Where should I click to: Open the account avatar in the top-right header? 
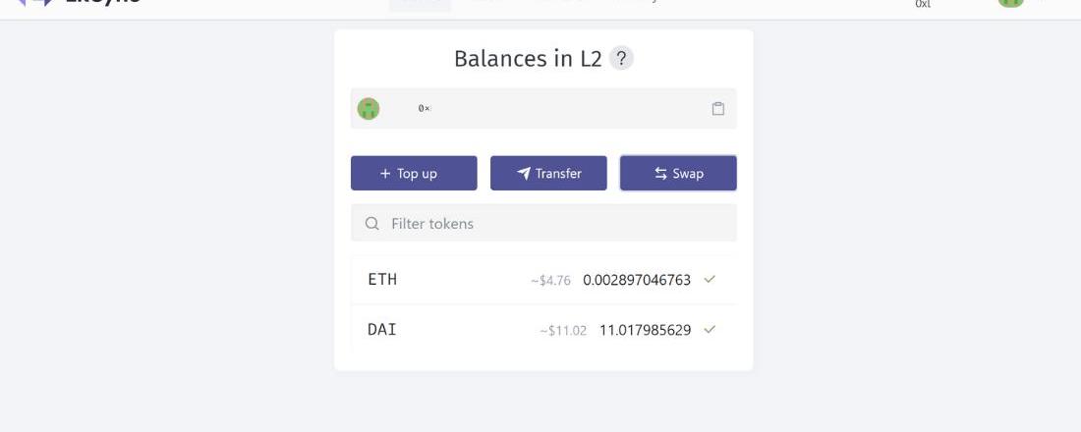[x=1010, y=3]
